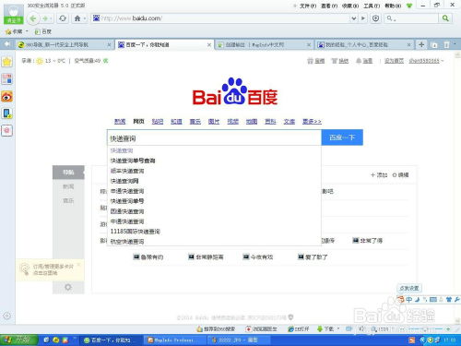Click the 添加 button in navigation panel
Image resolution: width=461 pixels, height=346 pixels.
379,175
